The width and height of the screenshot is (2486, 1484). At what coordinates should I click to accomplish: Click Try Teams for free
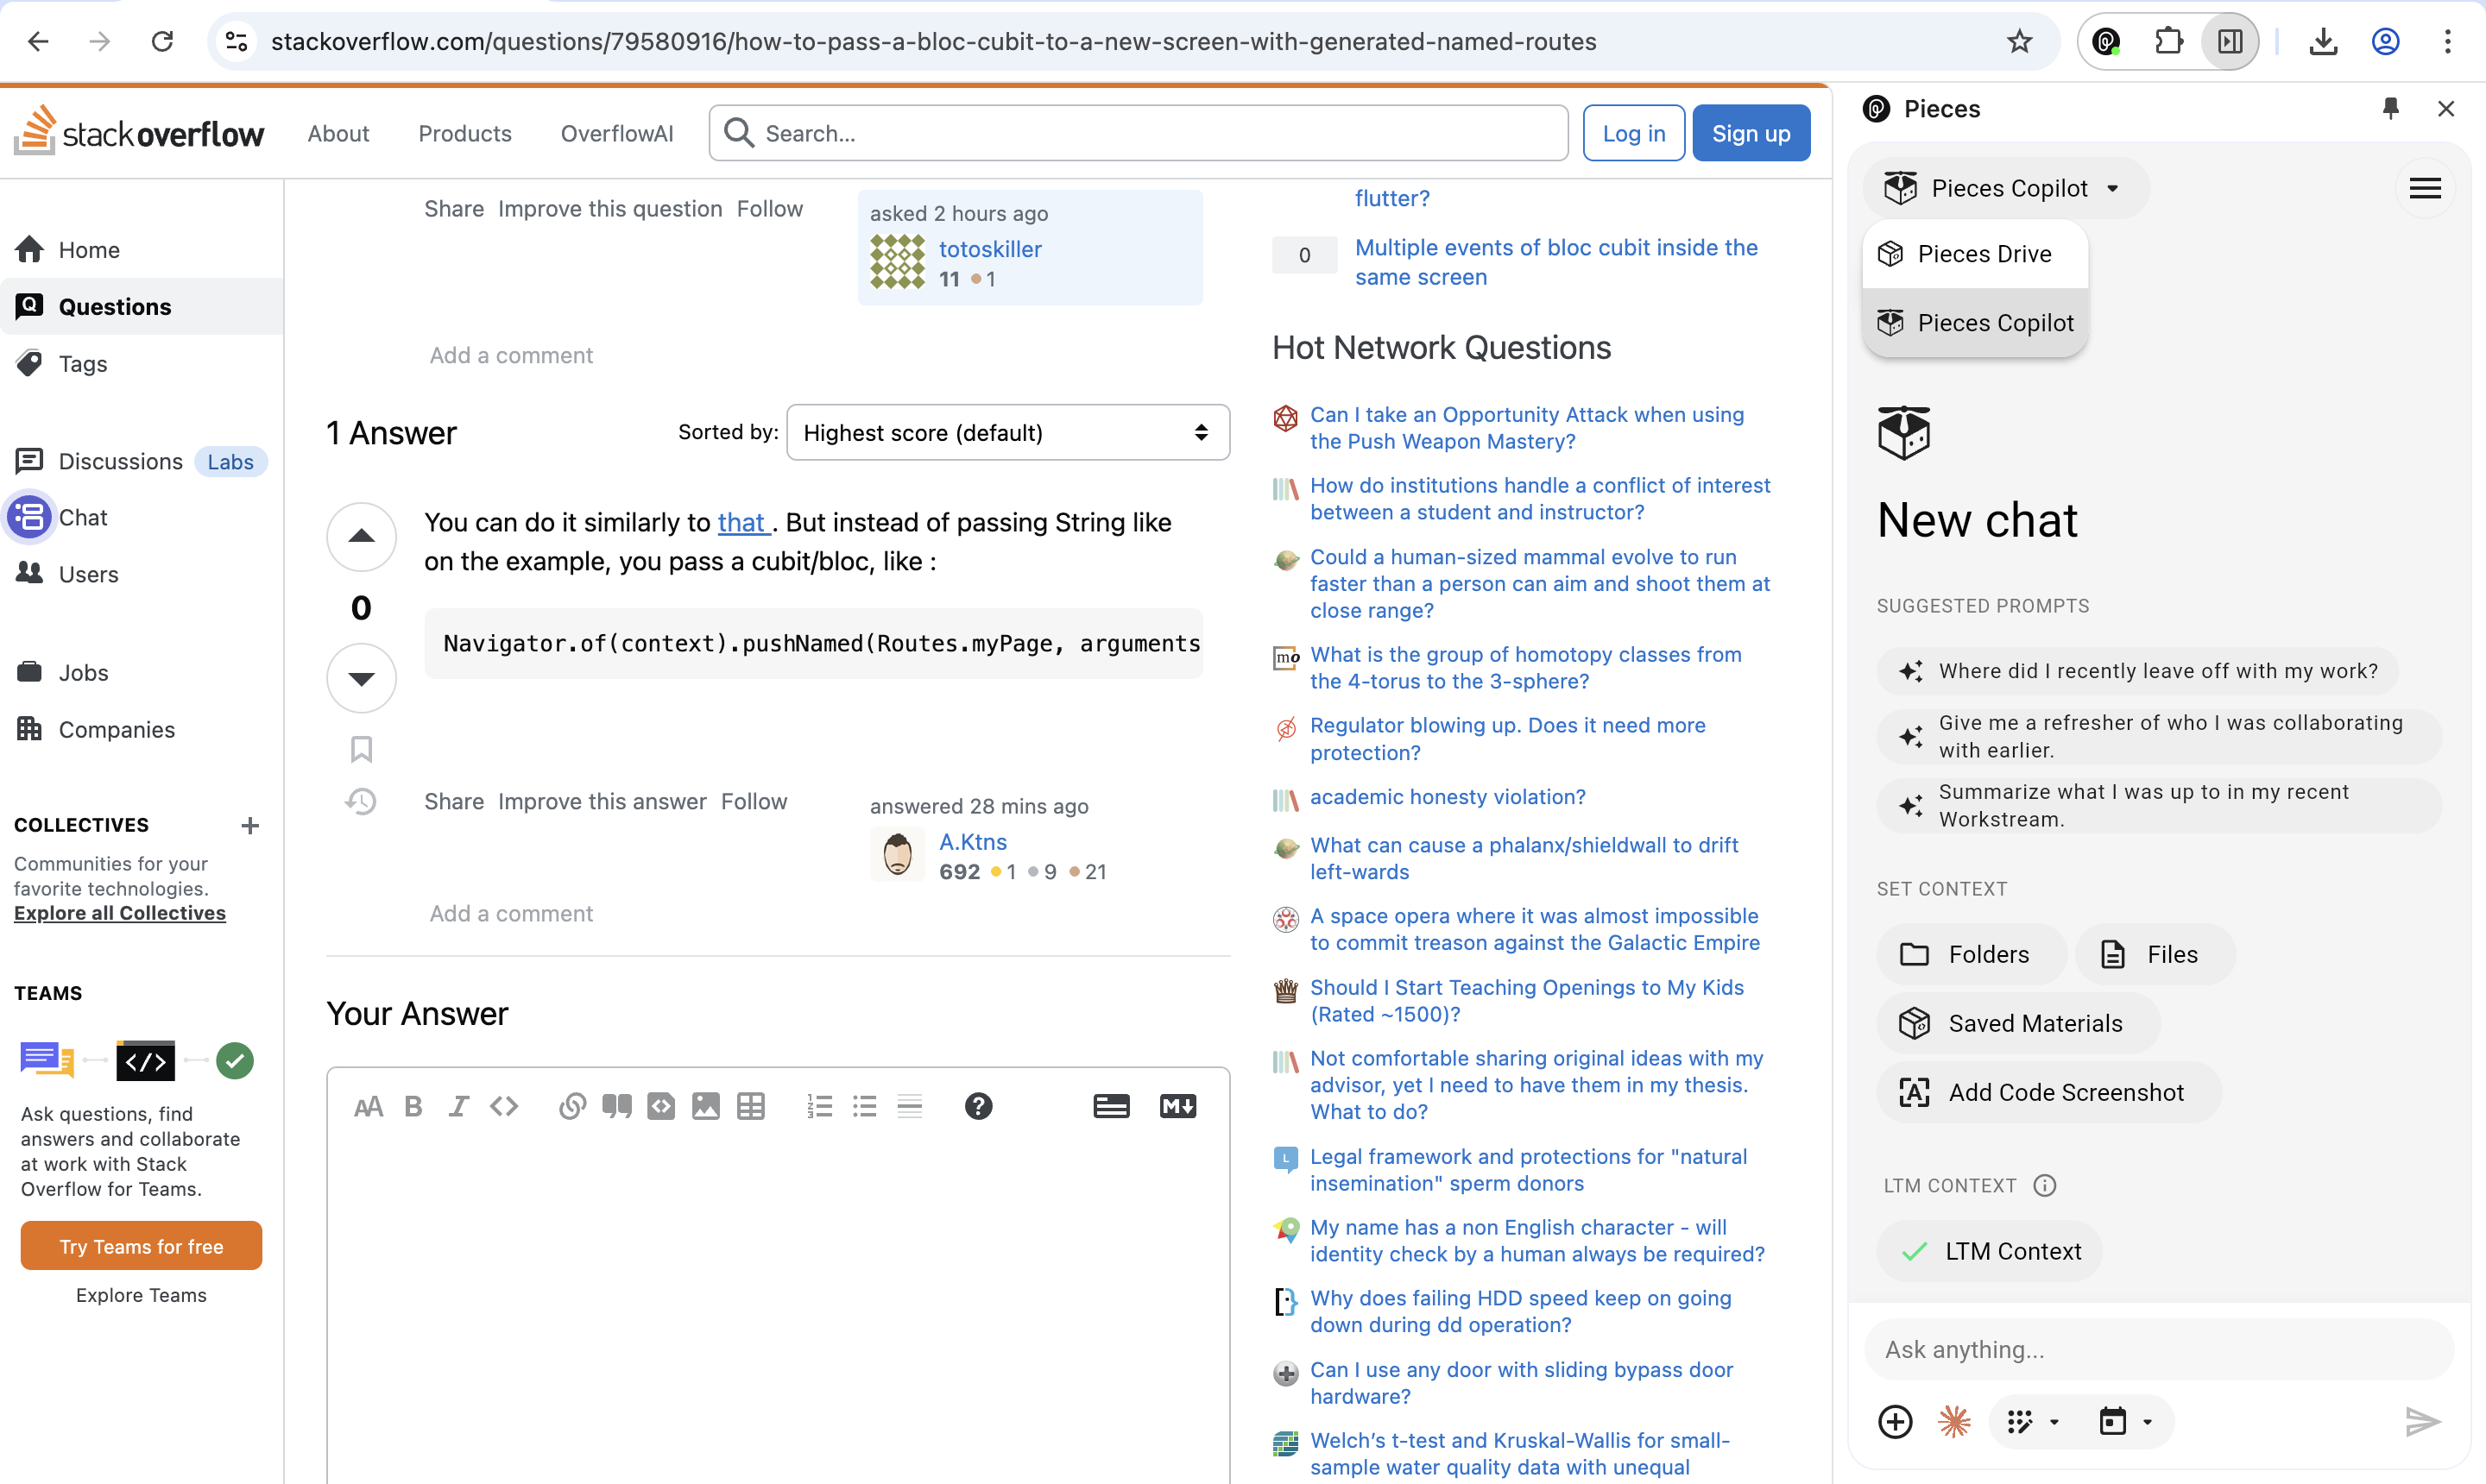pyautogui.click(x=141, y=1246)
